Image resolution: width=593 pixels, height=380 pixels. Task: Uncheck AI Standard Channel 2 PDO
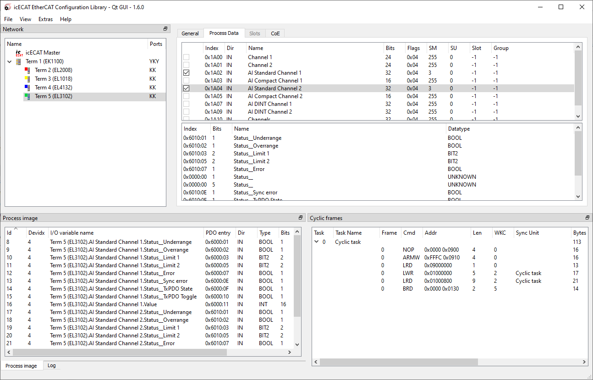coord(186,88)
